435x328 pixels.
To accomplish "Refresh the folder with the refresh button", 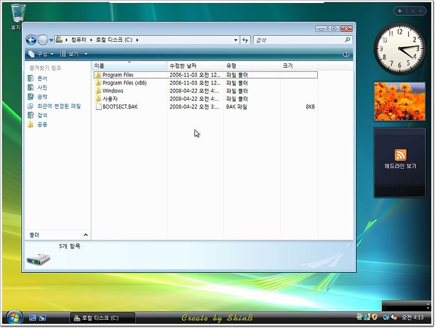I will [x=245, y=40].
